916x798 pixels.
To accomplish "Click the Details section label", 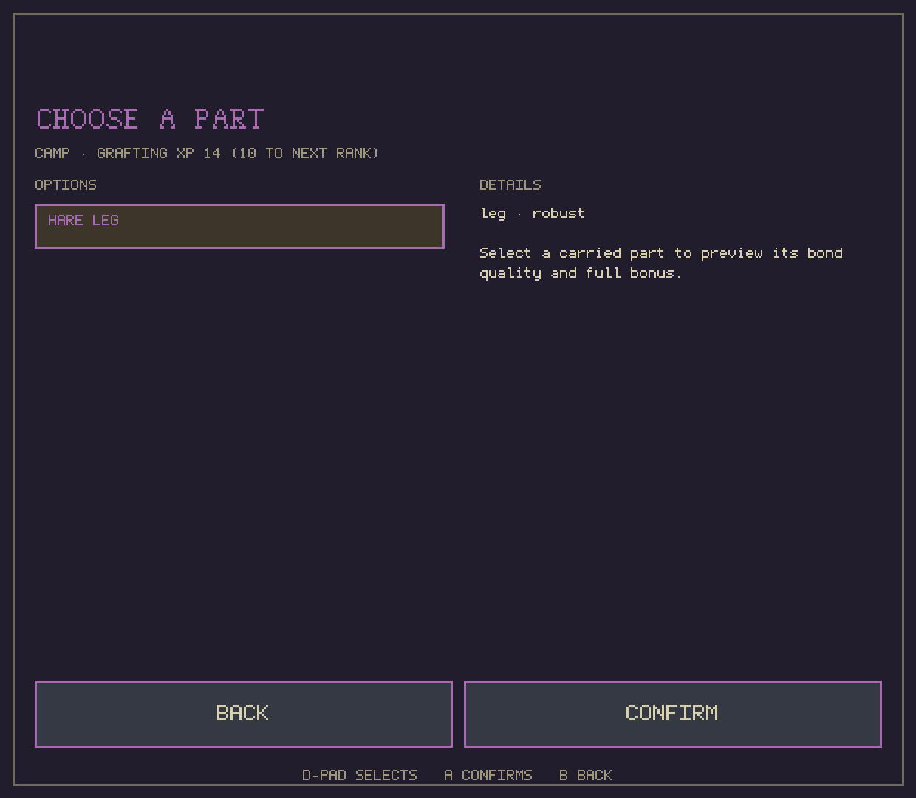I will (510, 185).
